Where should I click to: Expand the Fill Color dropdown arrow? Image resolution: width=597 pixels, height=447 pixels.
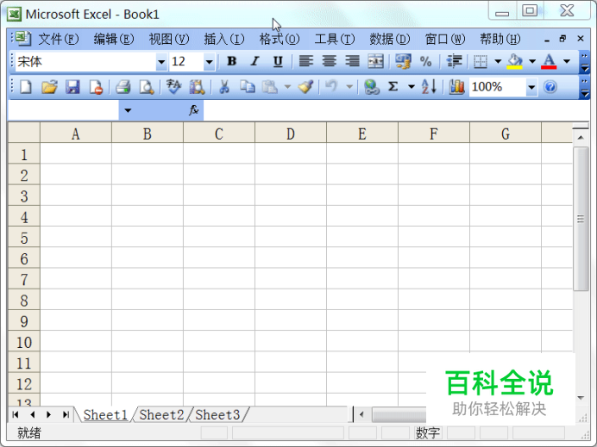click(532, 61)
